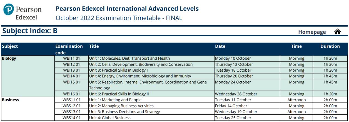Select the Subject column header

point(10,46)
